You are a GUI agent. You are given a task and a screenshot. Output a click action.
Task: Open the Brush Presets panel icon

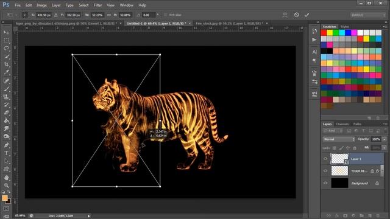tap(314, 82)
